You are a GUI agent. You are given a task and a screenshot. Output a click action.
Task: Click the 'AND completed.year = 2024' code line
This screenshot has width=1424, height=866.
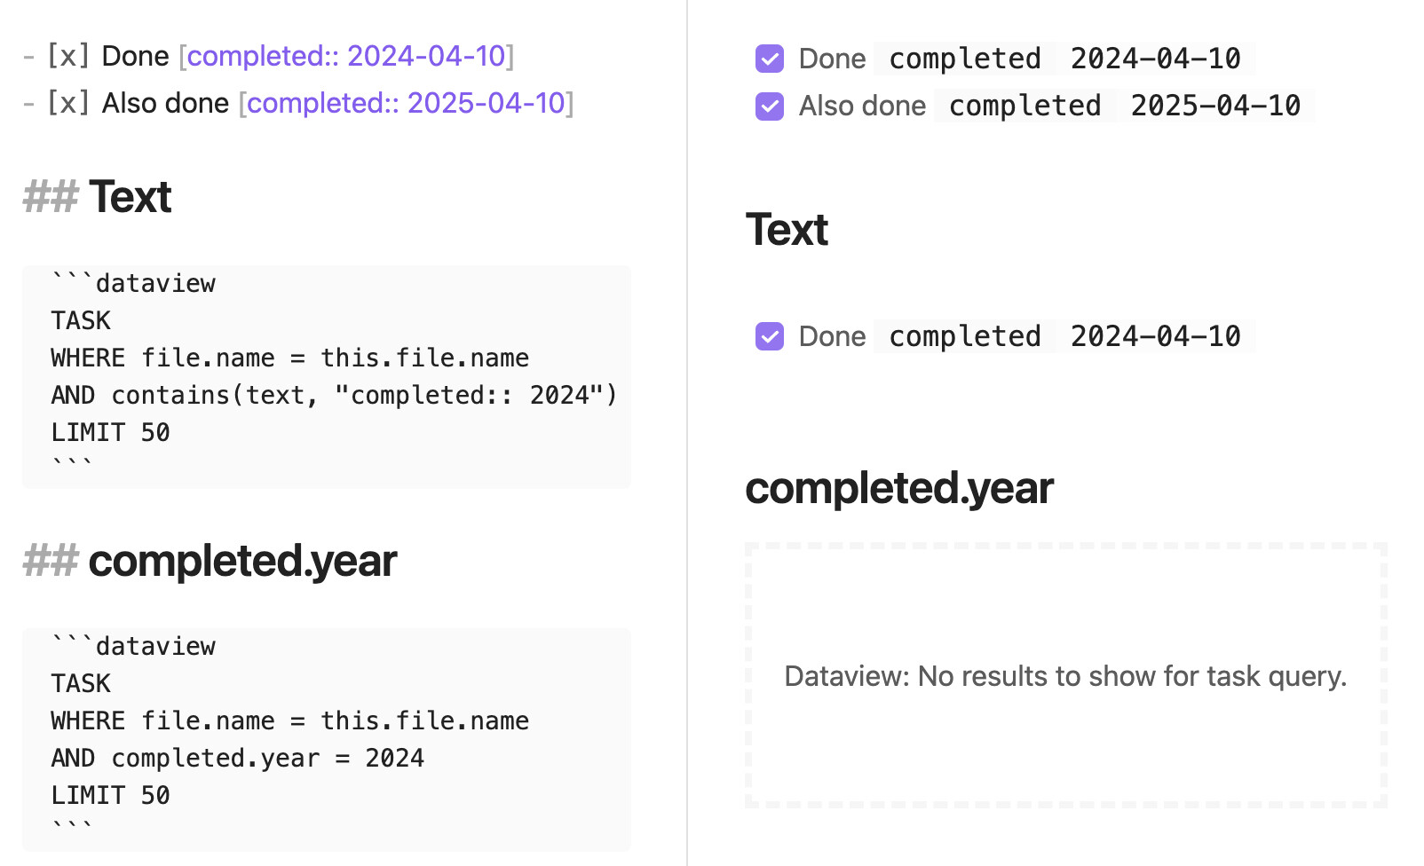coord(238,758)
